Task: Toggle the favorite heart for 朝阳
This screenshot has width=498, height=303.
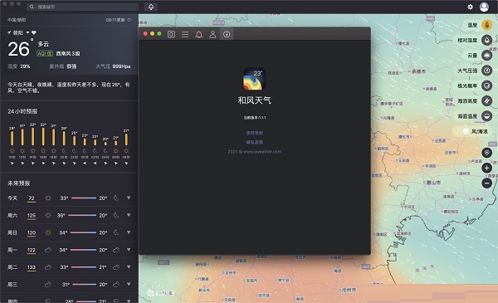Action: (x=34, y=32)
